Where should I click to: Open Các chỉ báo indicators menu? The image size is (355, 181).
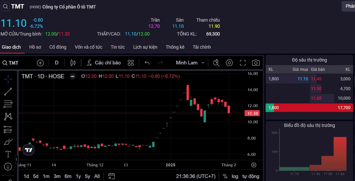coord(104,63)
